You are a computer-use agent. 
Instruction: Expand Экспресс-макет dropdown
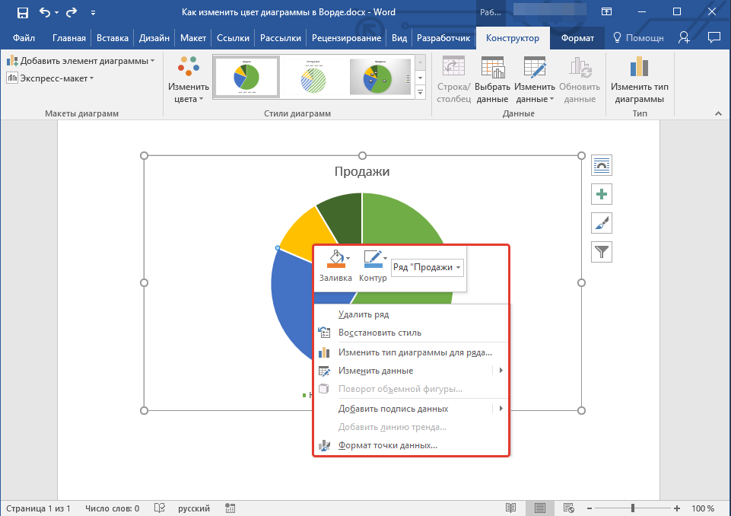pyautogui.click(x=50, y=78)
